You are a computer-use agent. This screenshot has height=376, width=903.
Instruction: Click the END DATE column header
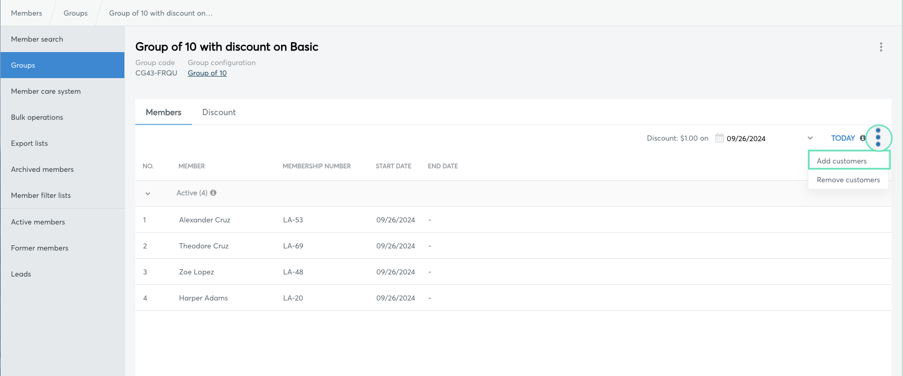pyautogui.click(x=443, y=166)
